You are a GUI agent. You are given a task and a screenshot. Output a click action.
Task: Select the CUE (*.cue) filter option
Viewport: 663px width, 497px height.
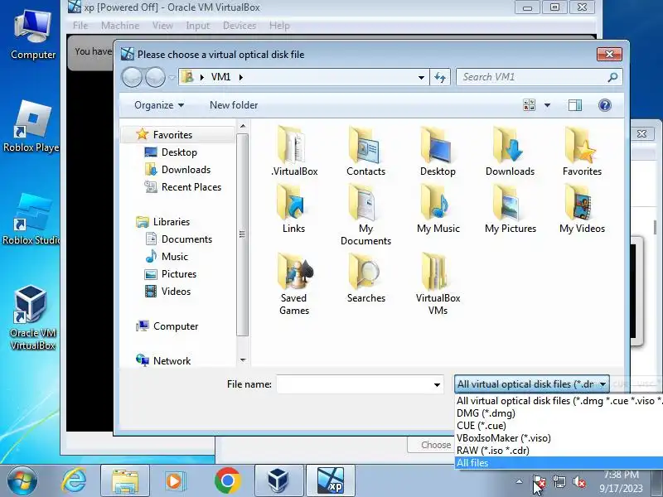559,426
